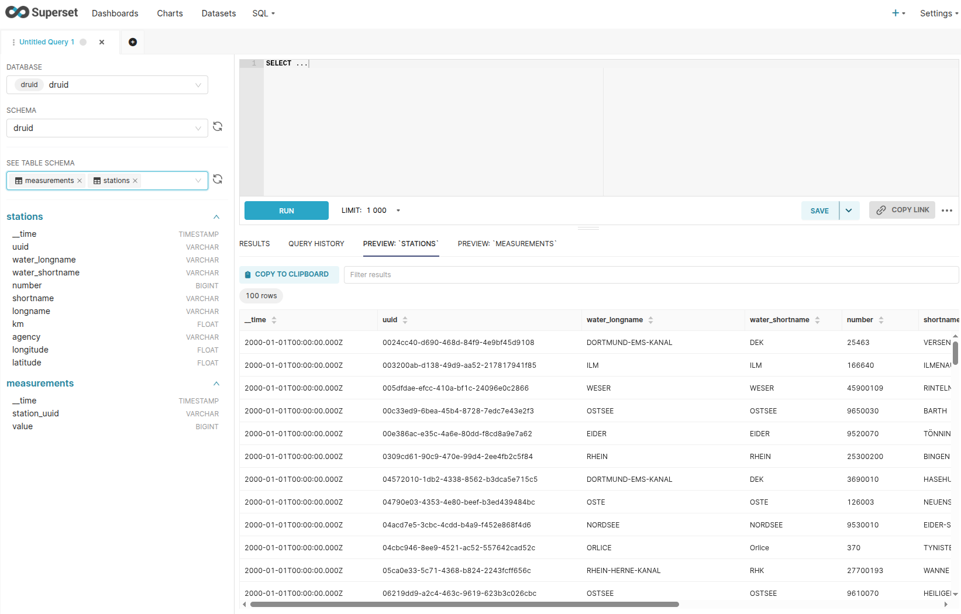The image size is (961, 614).
Task: Switch to the Query History tab
Action: coord(316,244)
